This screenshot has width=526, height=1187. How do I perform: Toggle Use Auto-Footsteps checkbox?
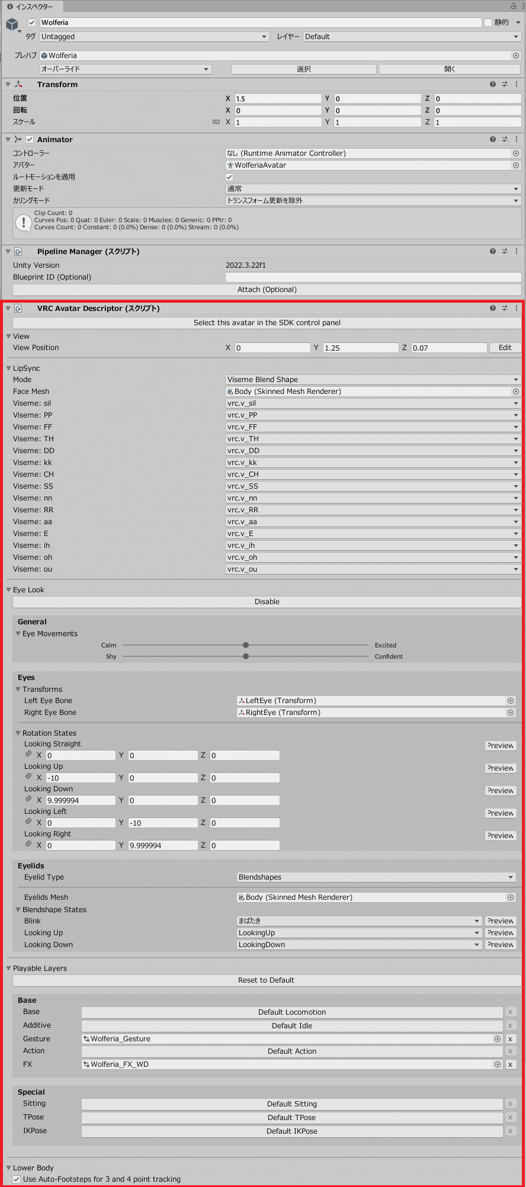pyautogui.click(x=17, y=1179)
